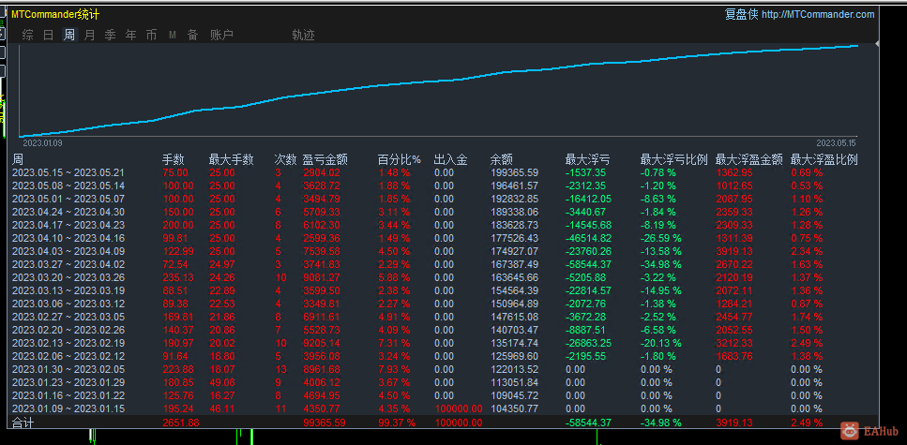The image size is (907, 445).
Task: Switch to the 季 quarterly tab
Action: [110, 36]
